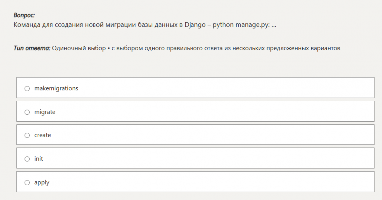Click the "migrate" answer label text

point(45,112)
